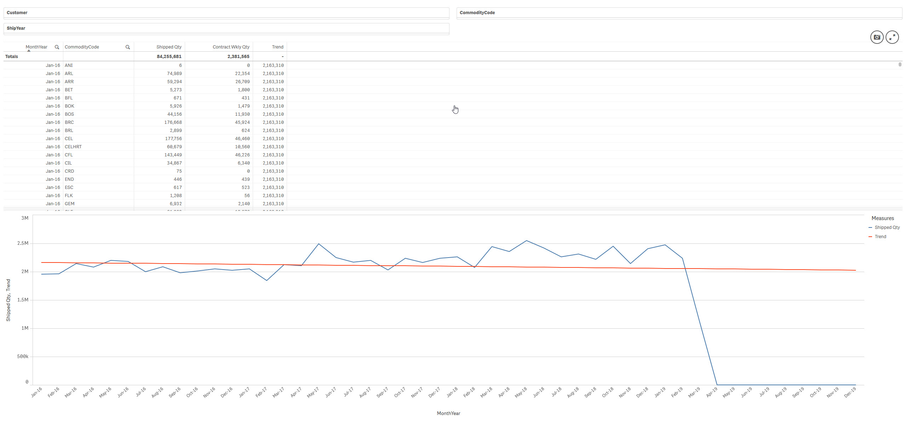
Task: Click the Jan-16 GEM row month cell
Action: [x=53, y=204]
